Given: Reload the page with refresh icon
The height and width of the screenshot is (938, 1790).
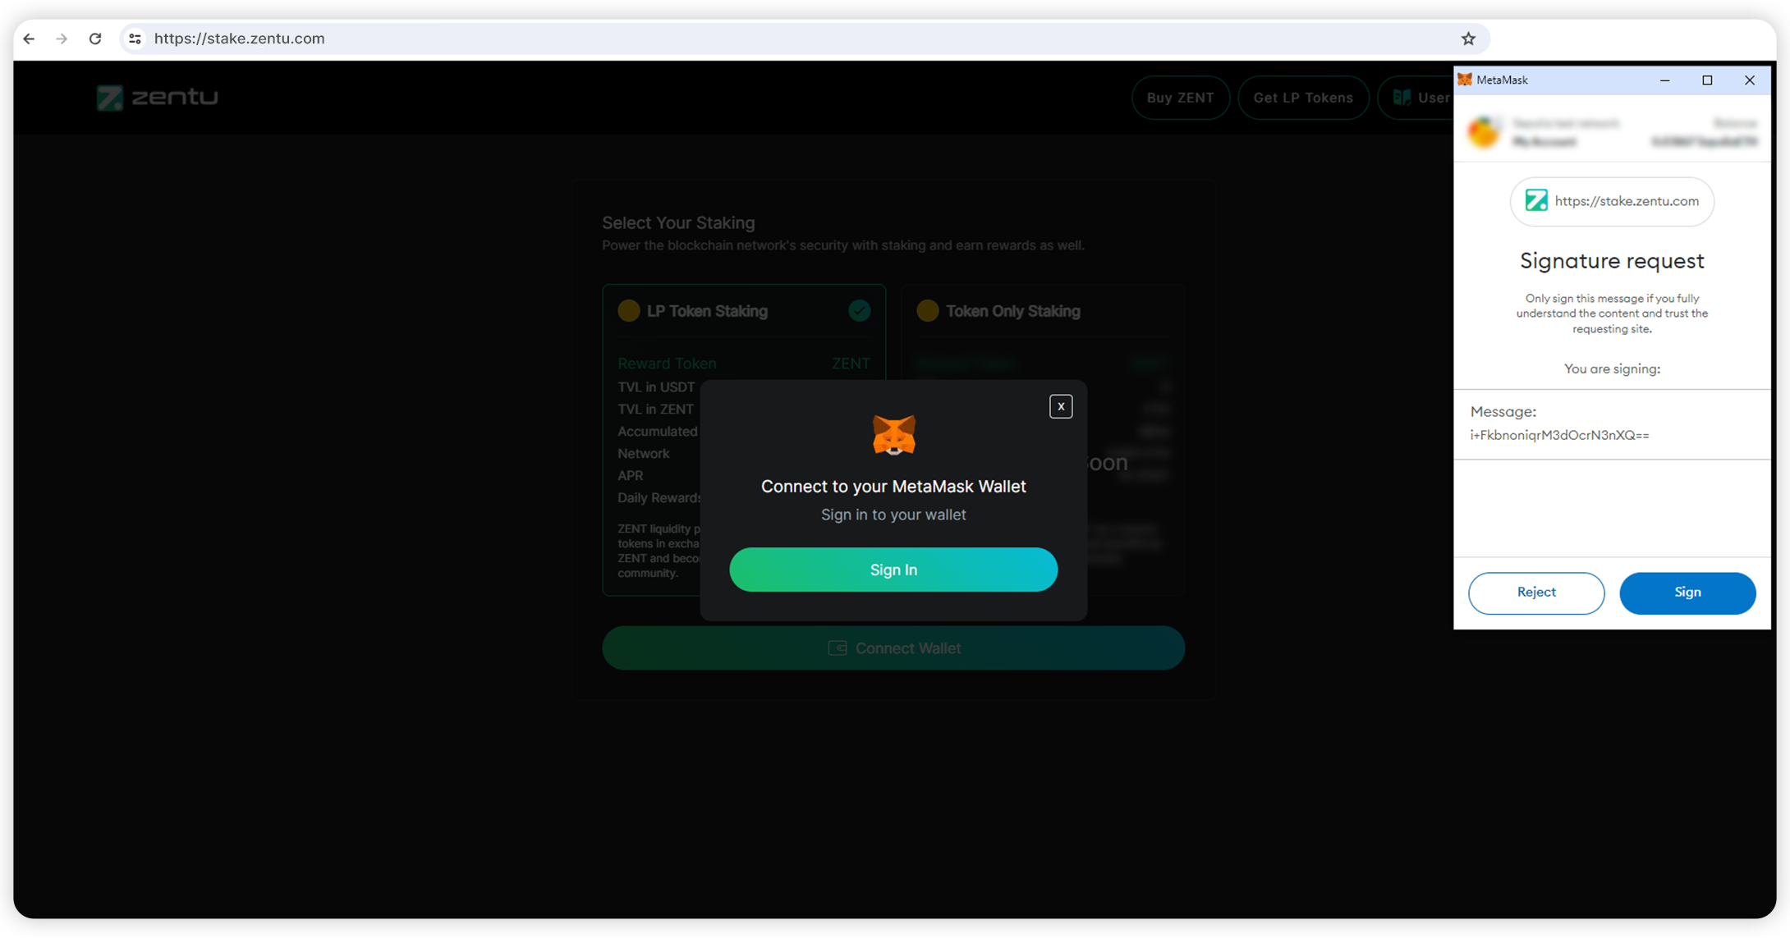Looking at the screenshot, I should pos(95,39).
